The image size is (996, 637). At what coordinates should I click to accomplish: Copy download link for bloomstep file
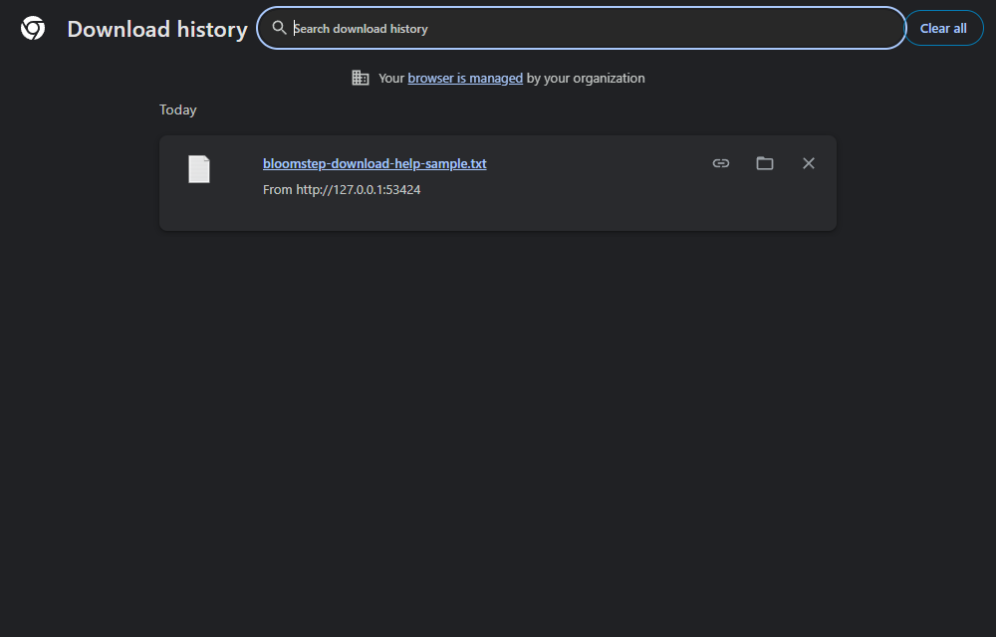[721, 163]
